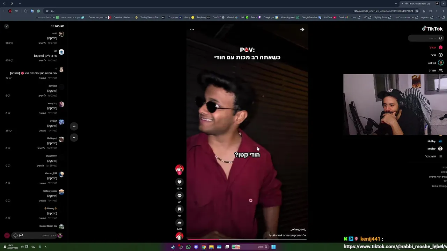
Task: Reply to the mateo_felcier comment
Action: tap(42, 201)
